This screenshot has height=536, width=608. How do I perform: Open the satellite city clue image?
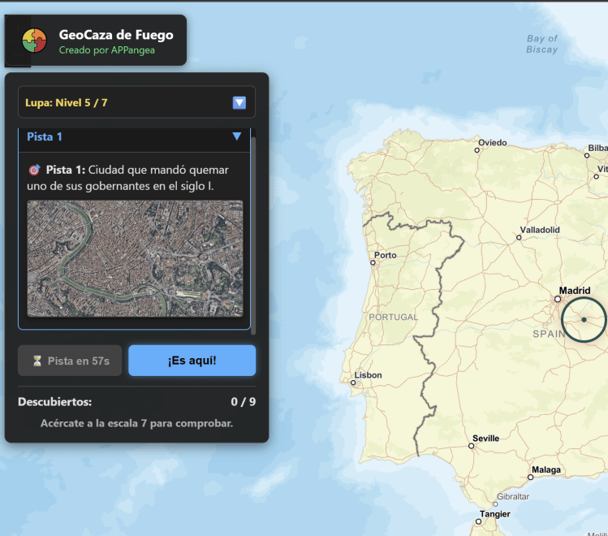point(135,258)
